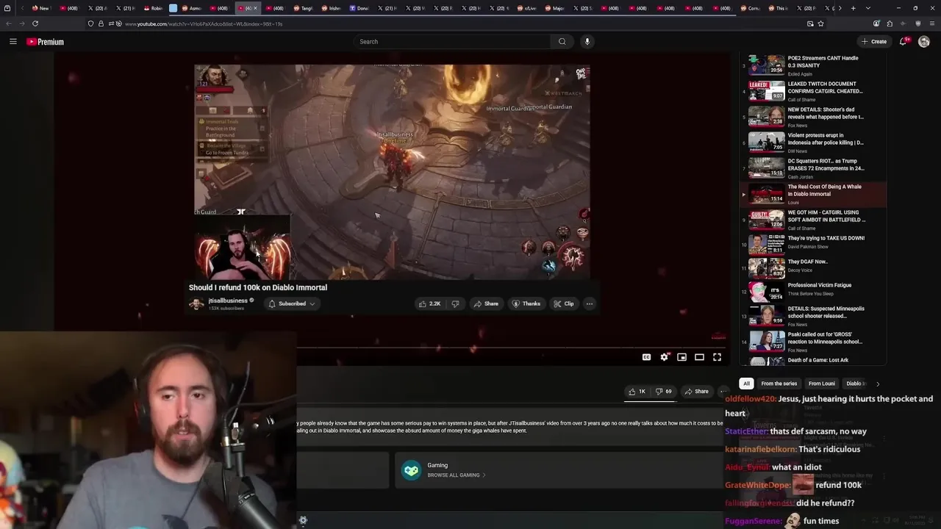Send Thanks on the jtisallbusiness video
Image resolution: width=941 pixels, height=529 pixels.
(x=526, y=303)
